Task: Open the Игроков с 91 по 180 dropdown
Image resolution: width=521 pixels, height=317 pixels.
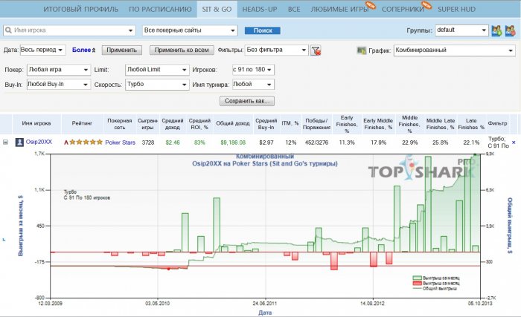Action: tap(253, 69)
